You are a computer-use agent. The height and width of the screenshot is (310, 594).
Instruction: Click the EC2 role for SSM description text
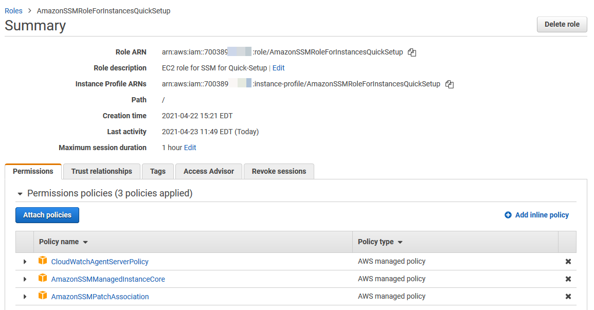(x=214, y=68)
